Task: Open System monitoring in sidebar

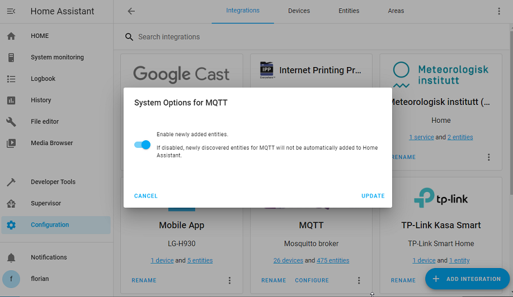Action: (56, 58)
